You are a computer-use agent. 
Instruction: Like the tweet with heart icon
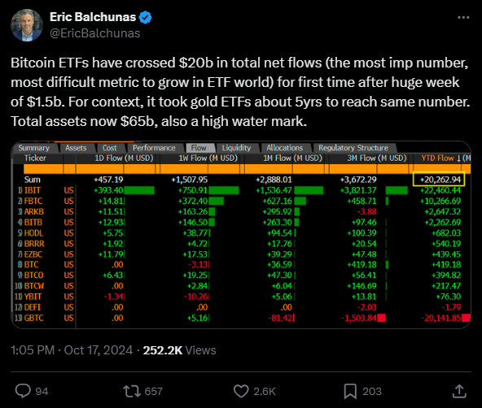(241, 392)
